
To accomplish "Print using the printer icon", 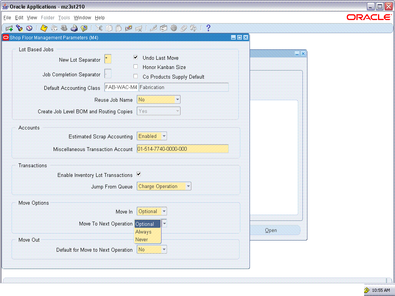I will tap(74, 28).
